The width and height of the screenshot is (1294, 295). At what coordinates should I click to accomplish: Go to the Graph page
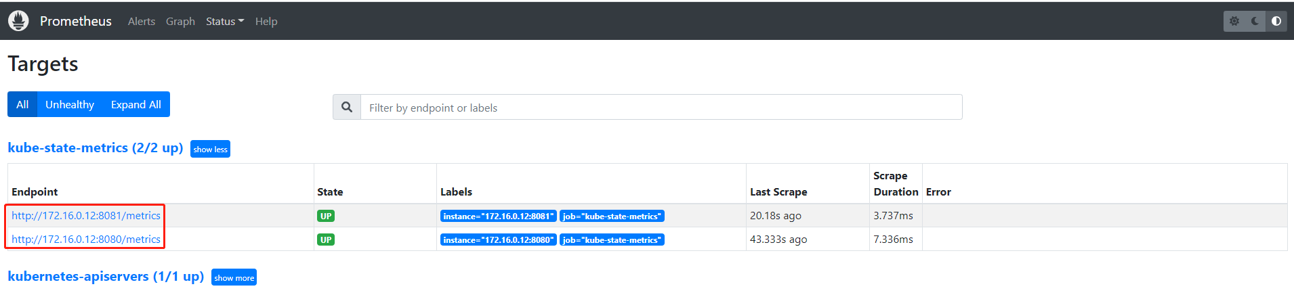point(180,22)
